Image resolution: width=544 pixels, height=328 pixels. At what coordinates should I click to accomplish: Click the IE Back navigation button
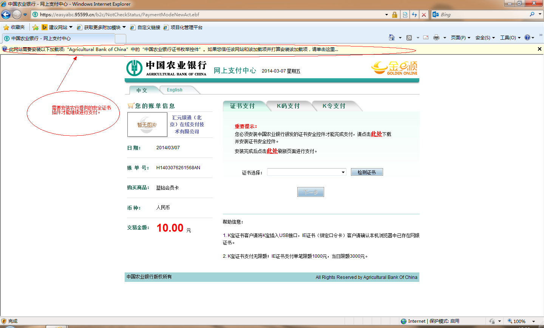coord(6,14)
